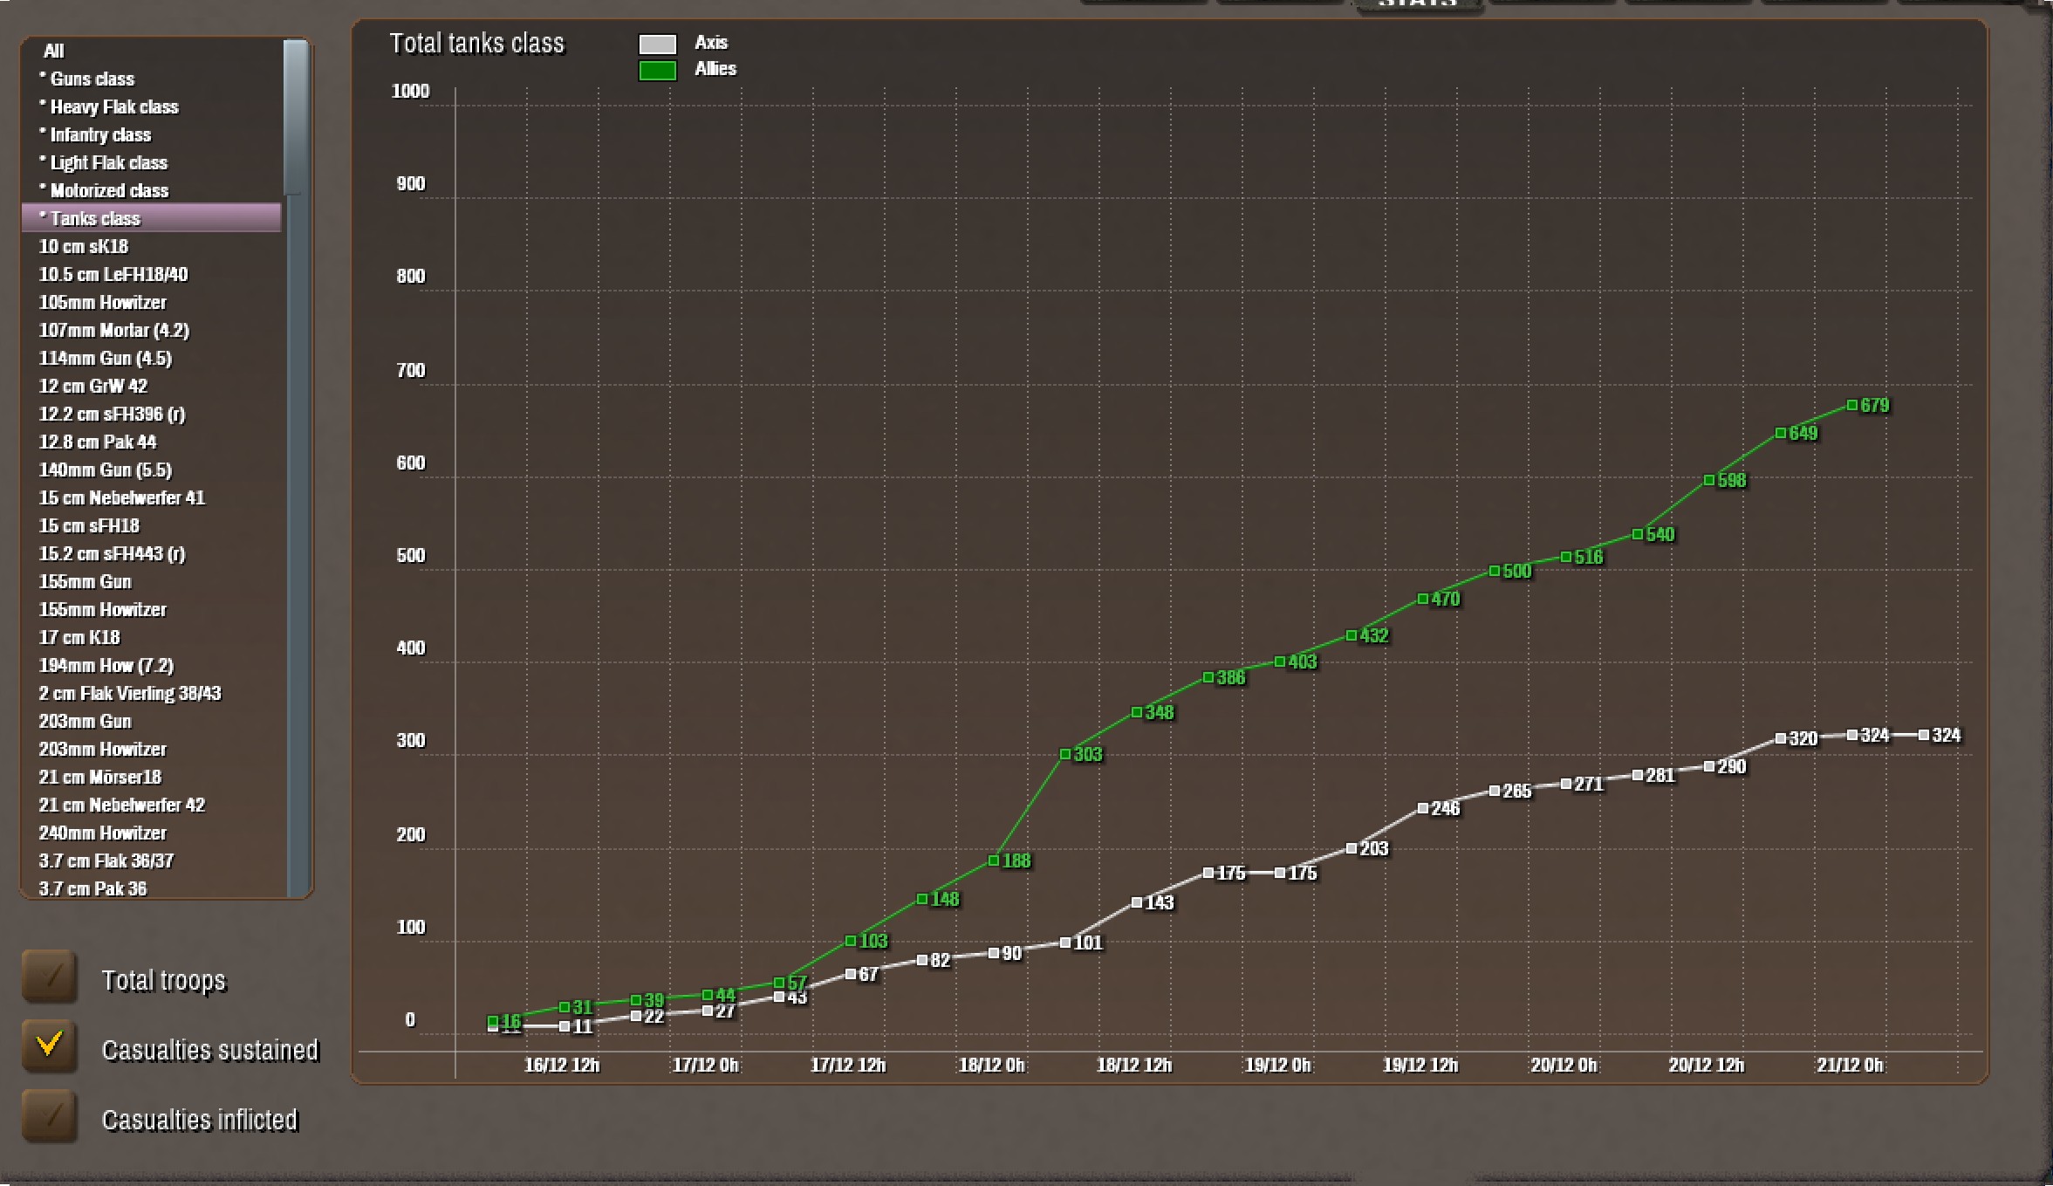The height and width of the screenshot is (1186, 2053).
Task: Choose 105mm Howitzer from the unit list
Action: tap(102, 303)
